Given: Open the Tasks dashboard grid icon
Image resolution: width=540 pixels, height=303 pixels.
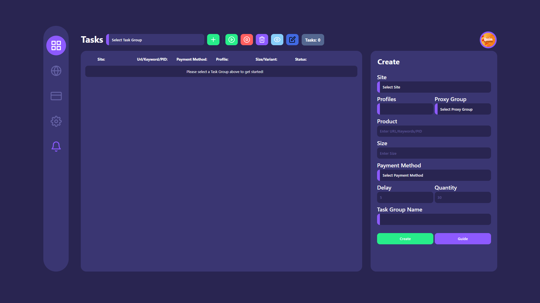Looking at the screenshot, I should (x=56, y=45).
